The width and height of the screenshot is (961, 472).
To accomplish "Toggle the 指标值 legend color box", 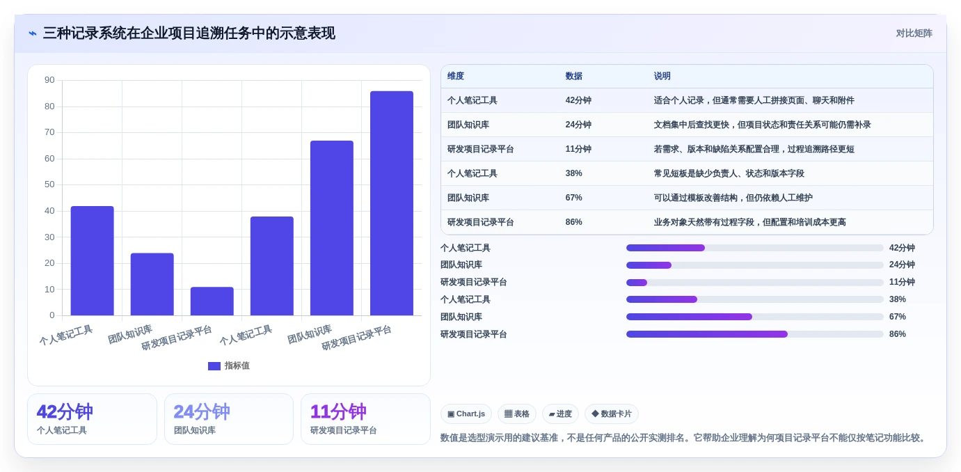I will coord(214,366).
